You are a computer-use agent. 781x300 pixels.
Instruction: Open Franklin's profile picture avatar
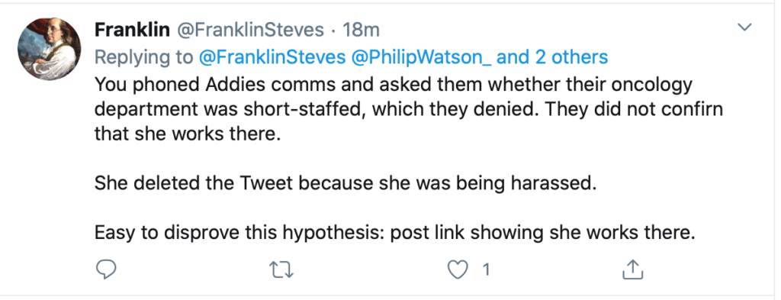(49, 48)
